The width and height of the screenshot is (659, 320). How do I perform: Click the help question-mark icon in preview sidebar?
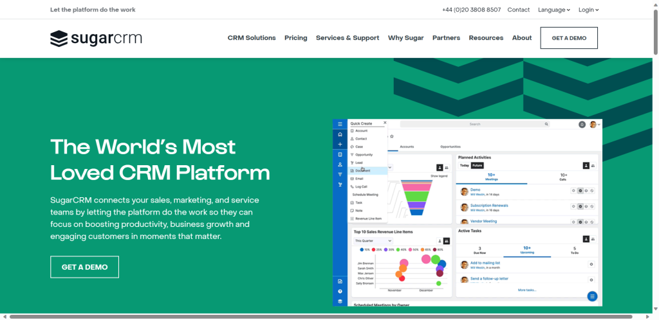pos(340,291)
